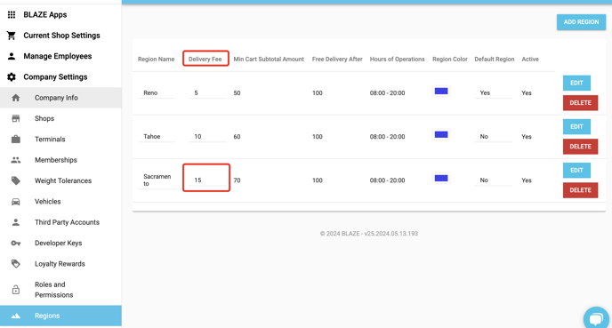Click the BLAZE version footer text
This screenshot has width=612, height=328.
369,234
